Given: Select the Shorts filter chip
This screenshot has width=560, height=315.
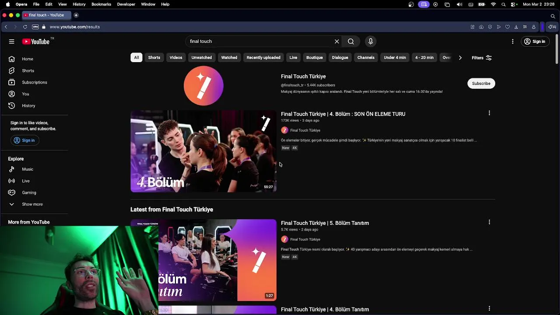Looking at the screenshot, I should (154, 58).
